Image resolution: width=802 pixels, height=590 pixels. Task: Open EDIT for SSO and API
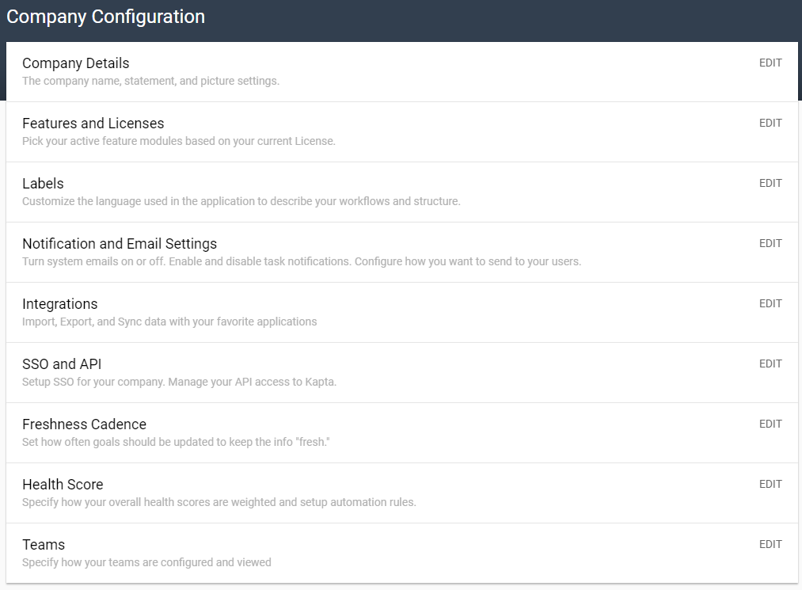click(770, 364)
